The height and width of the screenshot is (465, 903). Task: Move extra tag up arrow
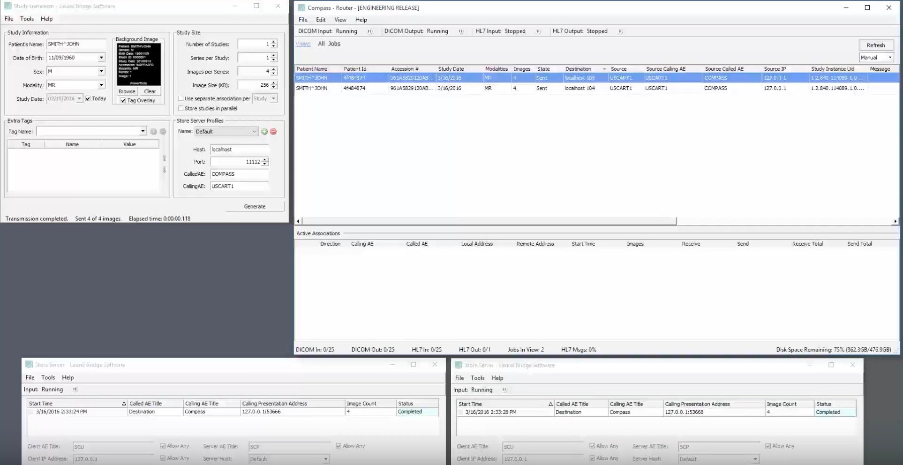coord(164,158)
